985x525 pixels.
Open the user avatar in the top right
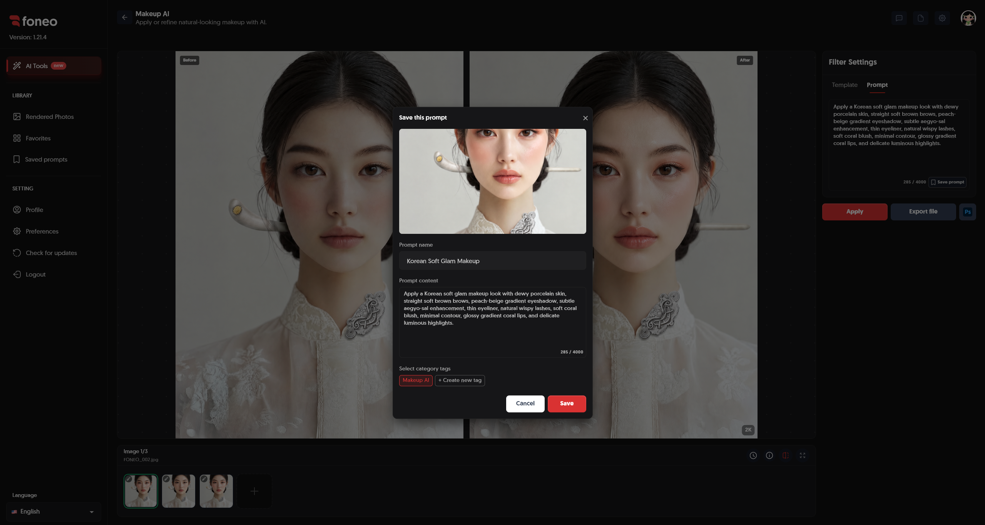(968, 18)
